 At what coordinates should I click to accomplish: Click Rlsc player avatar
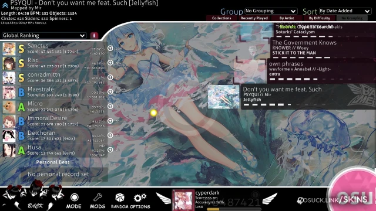click(x=9, y=63)
